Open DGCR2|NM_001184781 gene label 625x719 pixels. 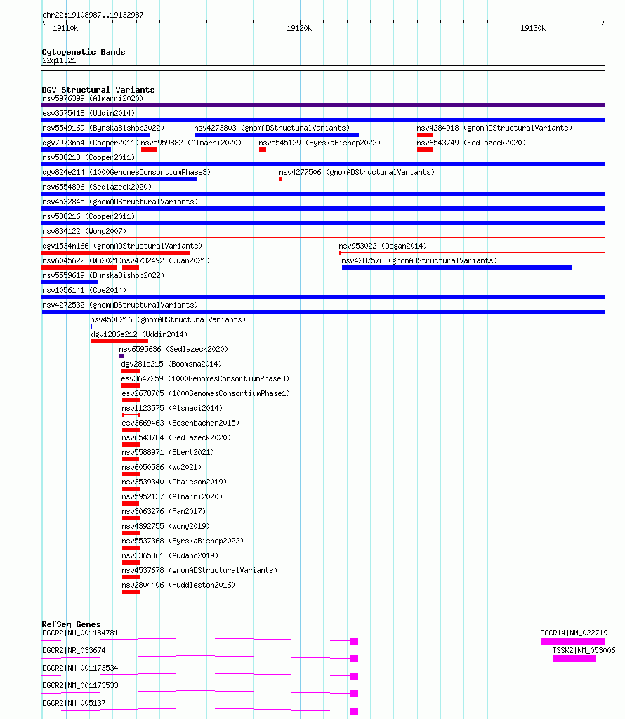80,633
